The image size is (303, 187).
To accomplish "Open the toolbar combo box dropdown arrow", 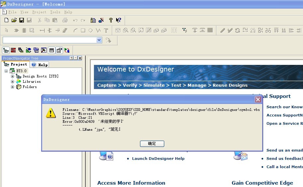I will click(99, 40).
